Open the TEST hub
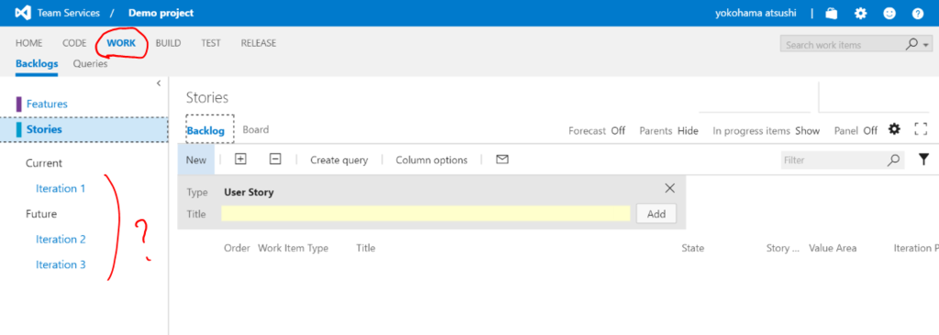939x335 pixels. pyautogui.click(x=211, y=43)
